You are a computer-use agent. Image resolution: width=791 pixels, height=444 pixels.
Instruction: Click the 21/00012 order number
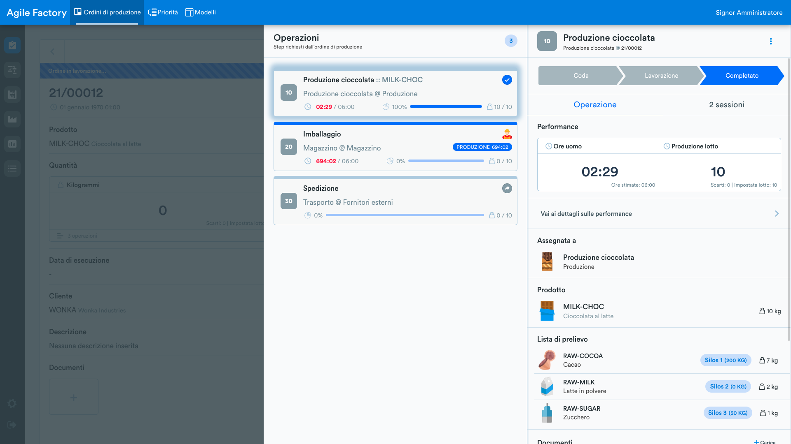point(76,93)
